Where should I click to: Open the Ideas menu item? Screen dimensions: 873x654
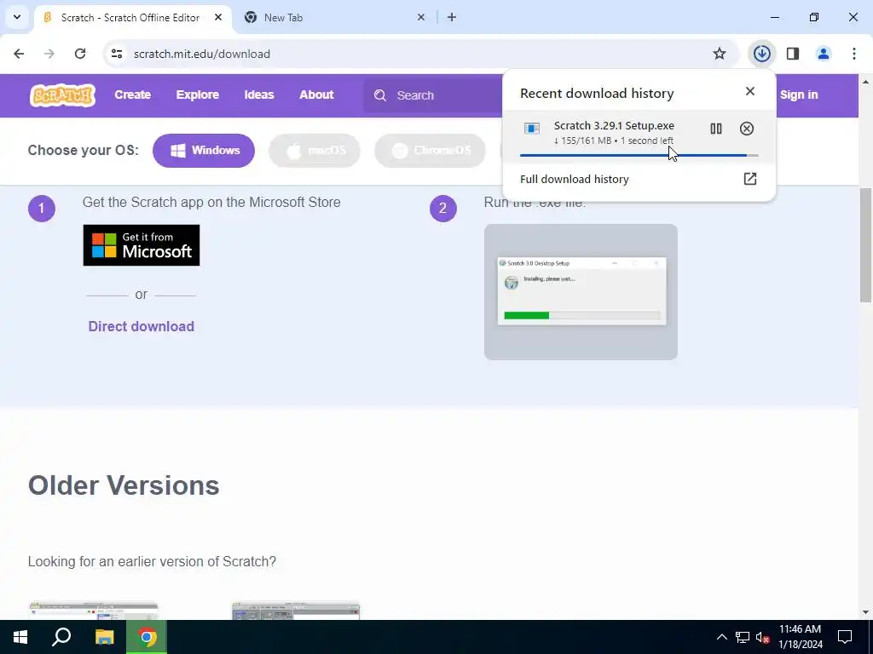259,95
